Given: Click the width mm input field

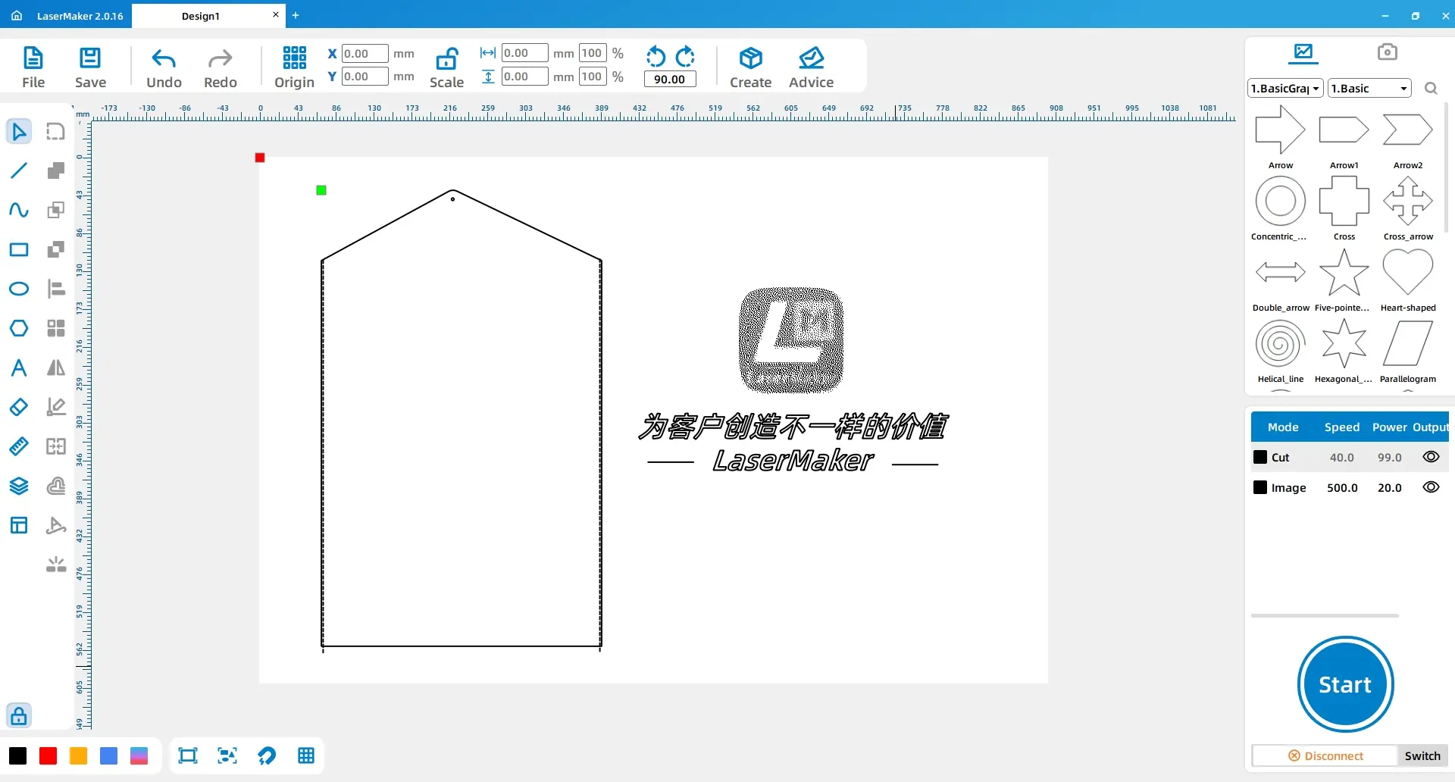Looking at the screenshot, I should click(524, 53).
